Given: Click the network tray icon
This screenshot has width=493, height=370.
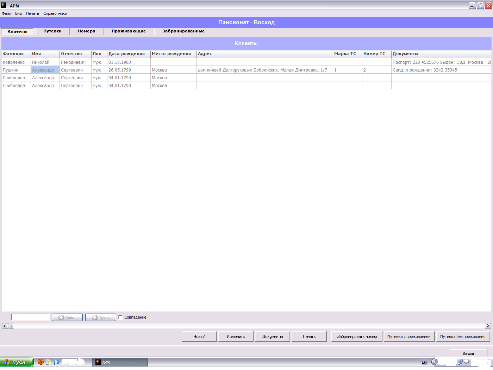Looking at the screenshot, I should coord(460,362).
